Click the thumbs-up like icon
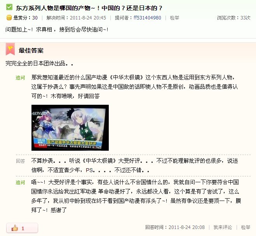This screenshot has width=256, height=236. pyautogui.click(x=15, y=228)
